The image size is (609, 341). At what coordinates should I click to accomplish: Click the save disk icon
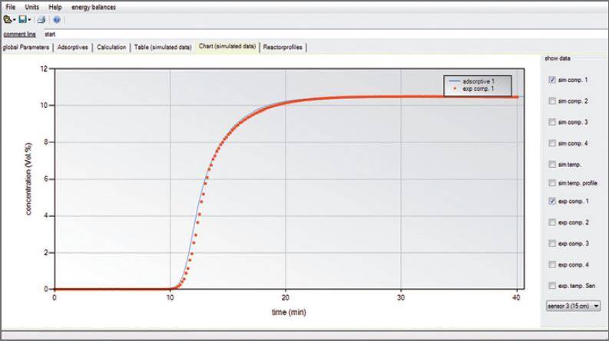click(x=24, y=19)
